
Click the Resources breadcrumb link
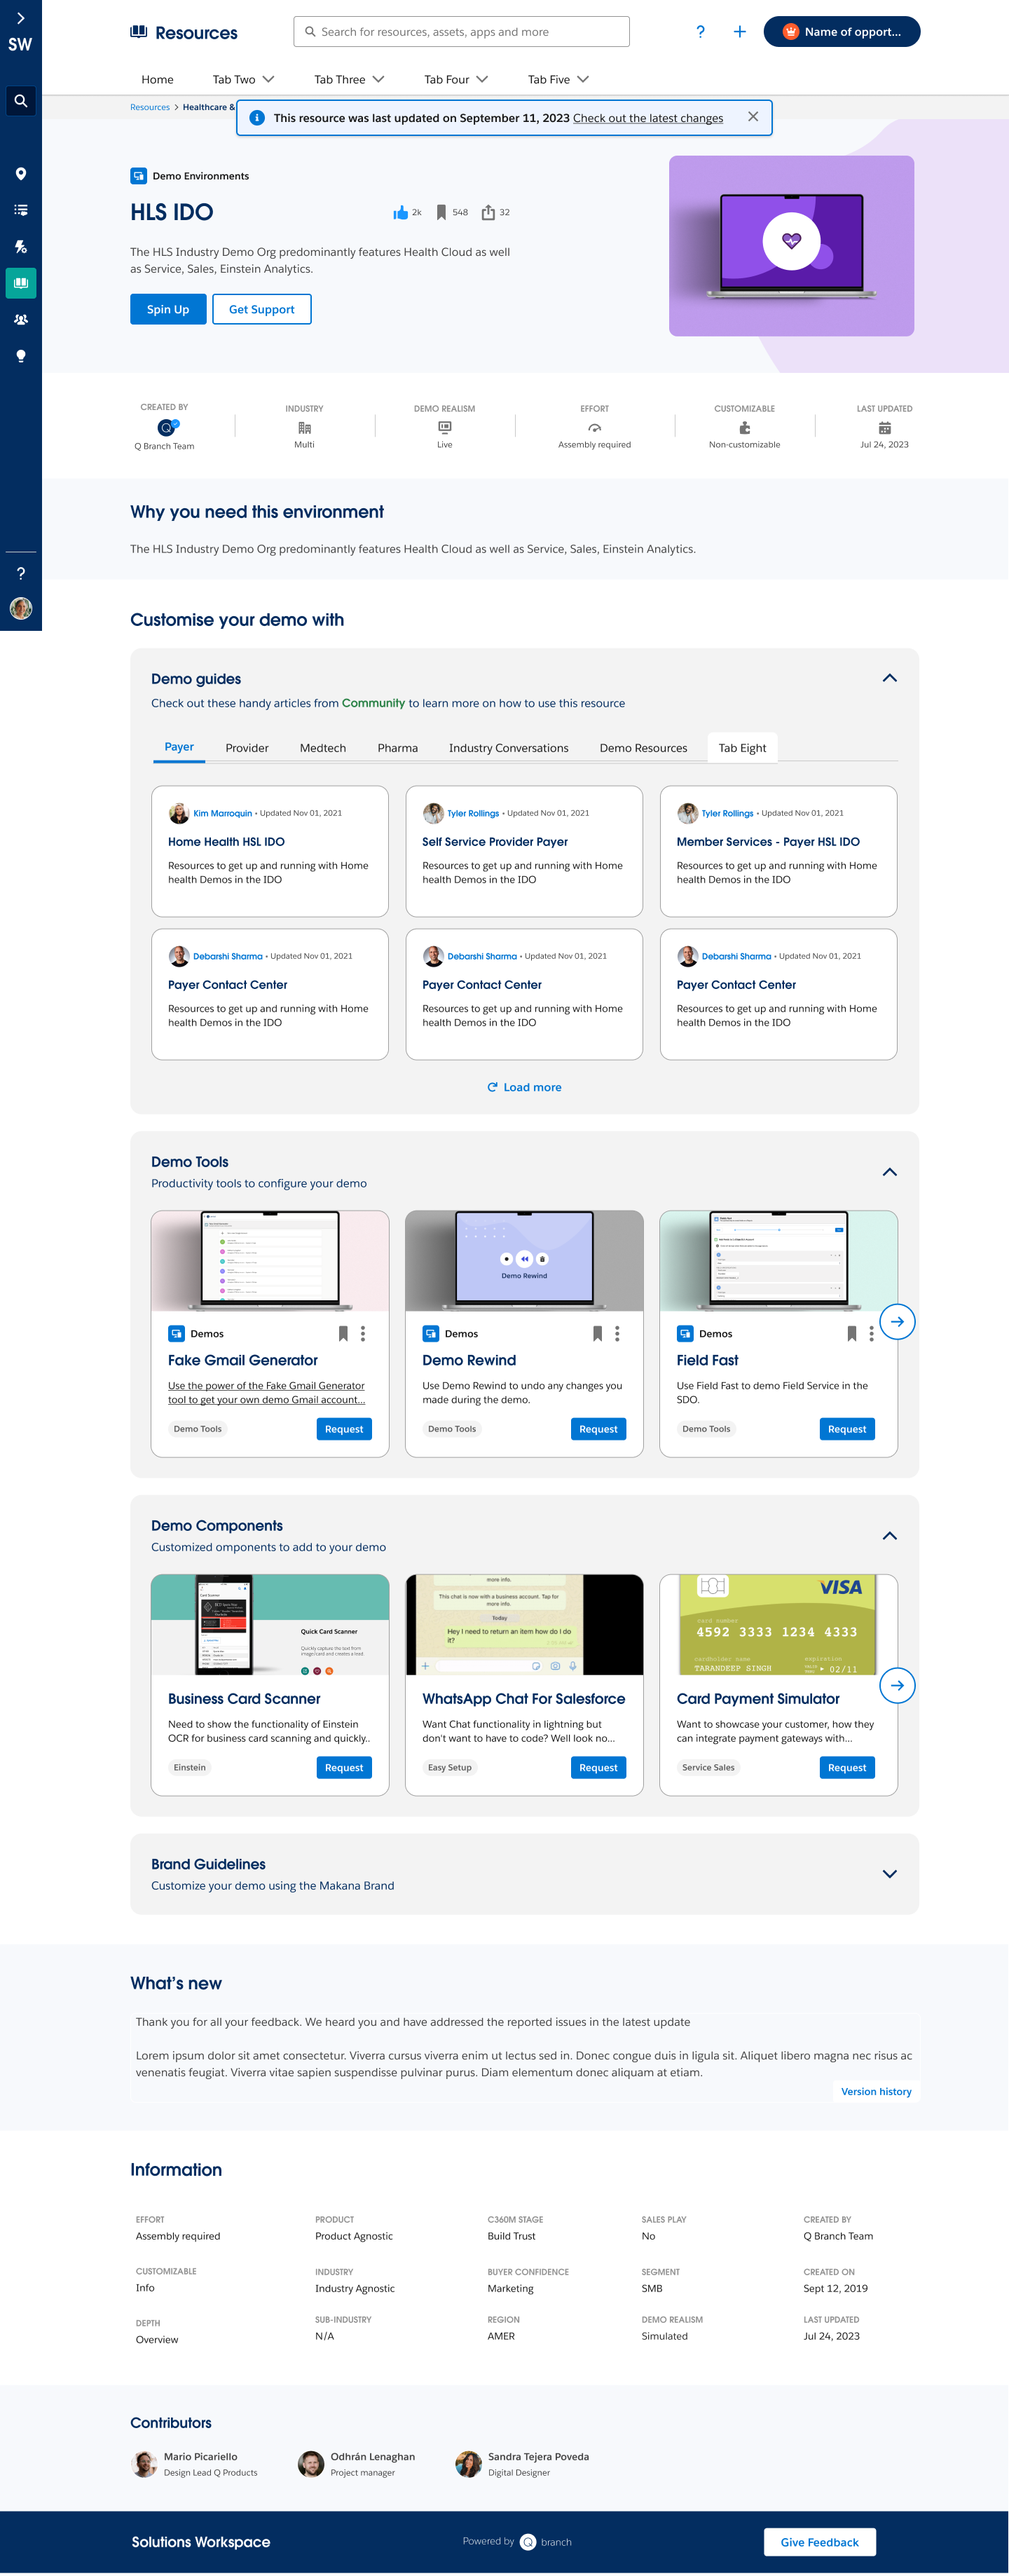click(x=150, y=107)
